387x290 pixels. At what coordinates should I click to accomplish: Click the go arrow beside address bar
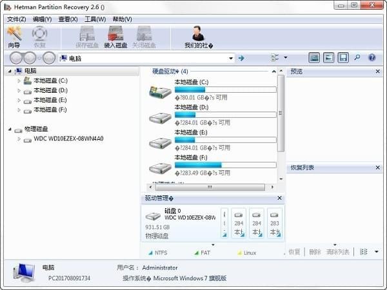241,58
